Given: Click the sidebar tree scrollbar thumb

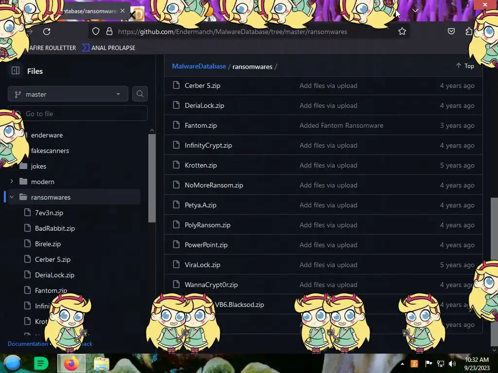Looking at the screenshot, I should [x=152, y=178].
